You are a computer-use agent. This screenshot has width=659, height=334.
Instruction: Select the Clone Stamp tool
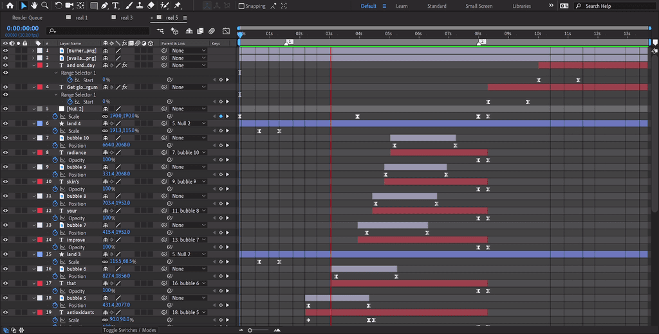138,6
